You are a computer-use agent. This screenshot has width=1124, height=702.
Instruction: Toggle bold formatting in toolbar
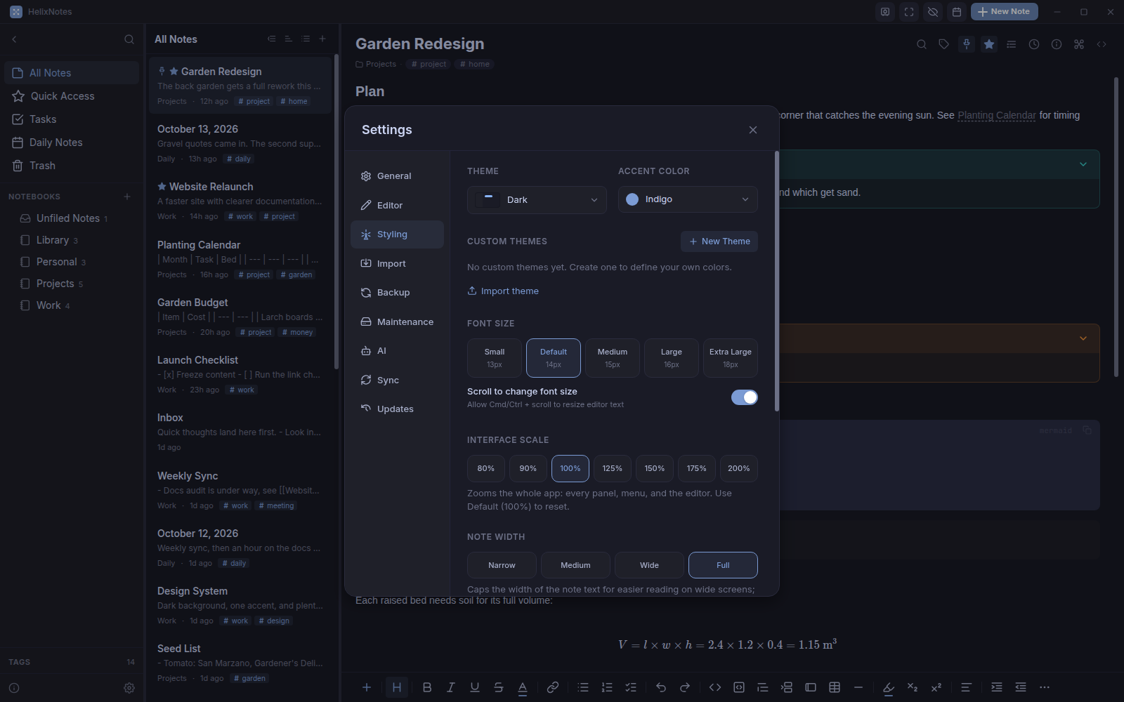coord(427,687)
